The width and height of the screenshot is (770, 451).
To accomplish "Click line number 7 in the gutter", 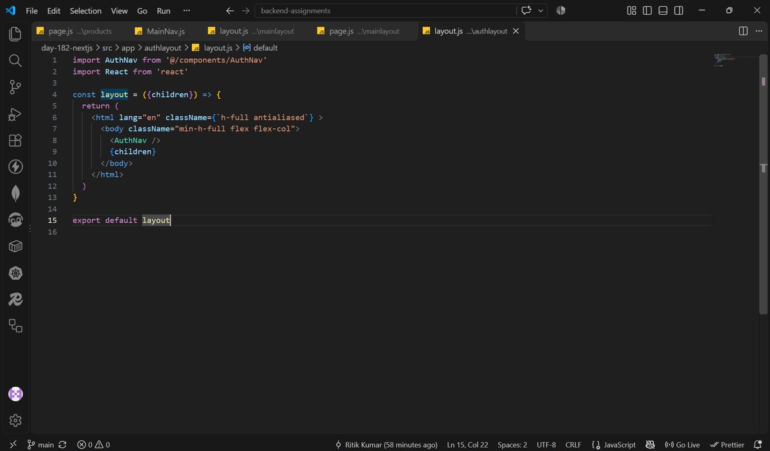I will (55, 128).
